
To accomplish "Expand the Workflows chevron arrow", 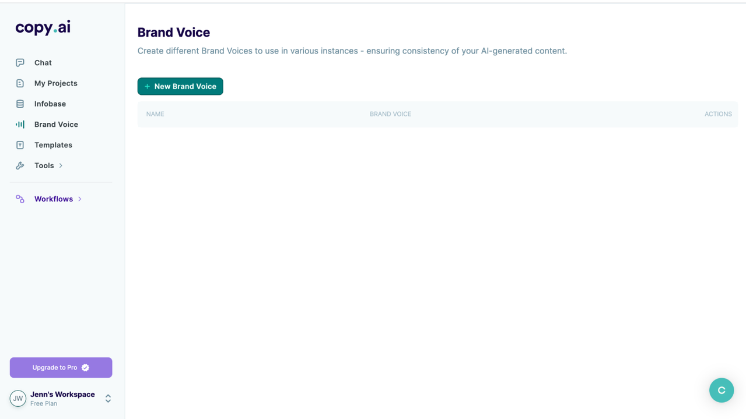I will coord(80,199).
